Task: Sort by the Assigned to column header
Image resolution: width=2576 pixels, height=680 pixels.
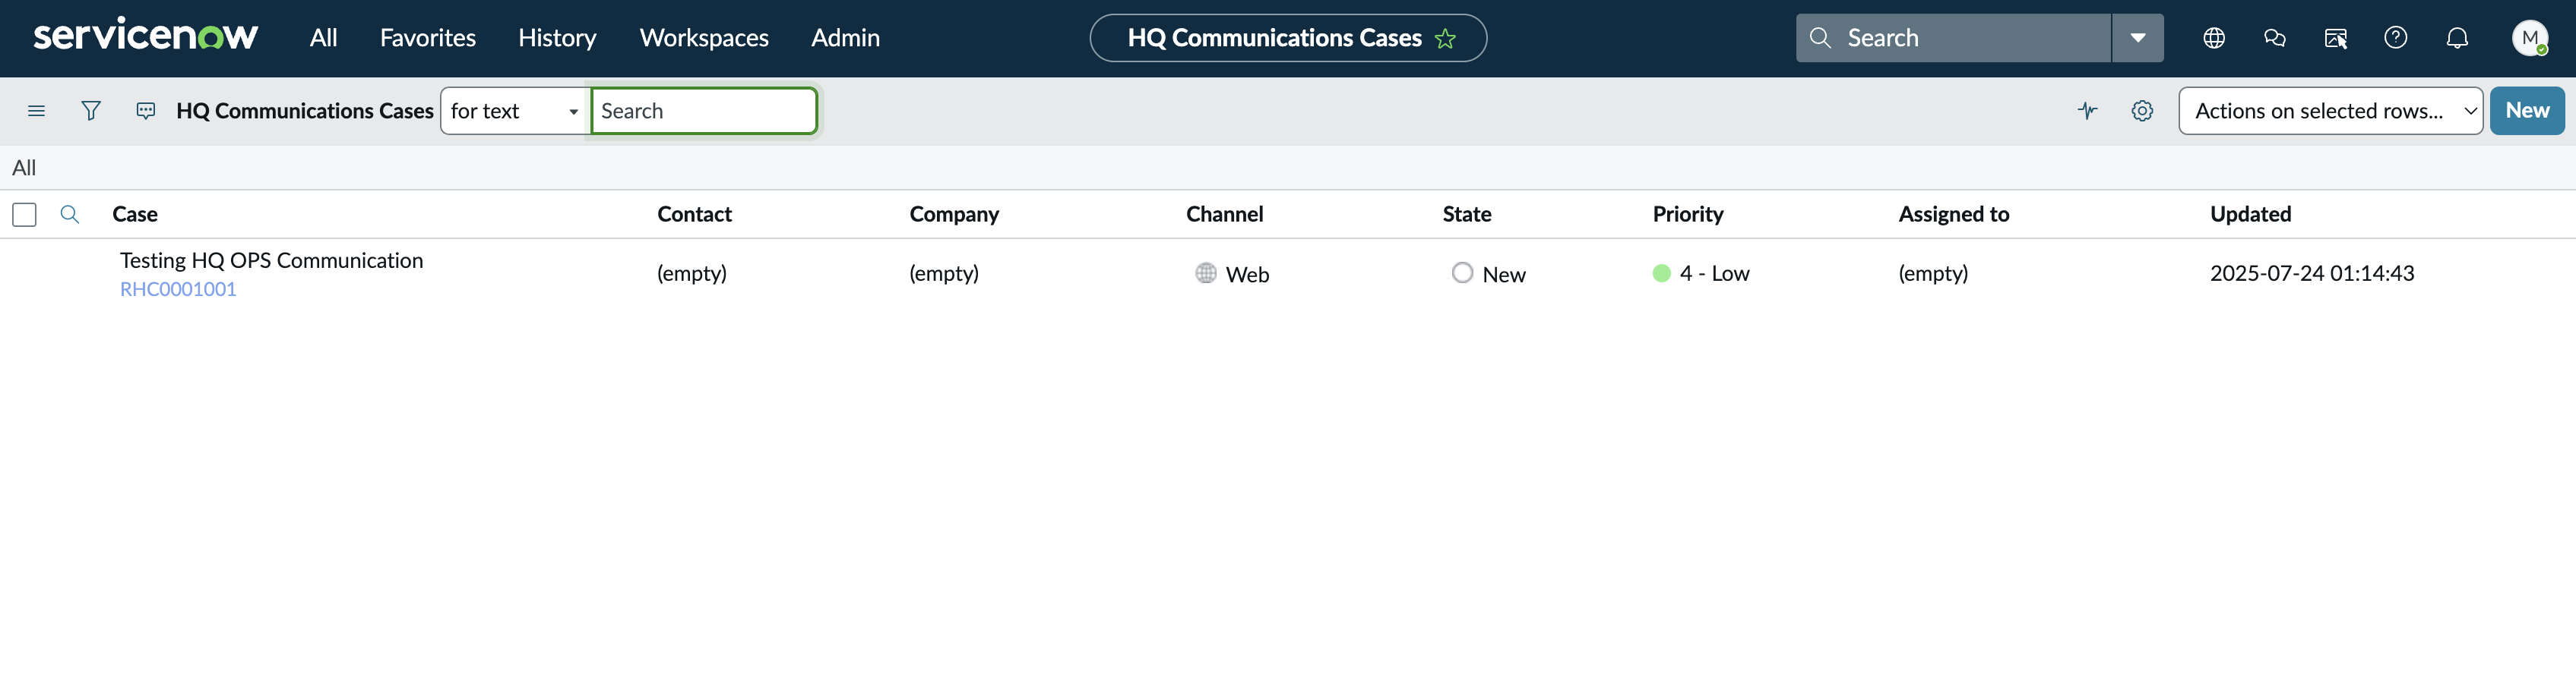Action: pos(1954,214)
